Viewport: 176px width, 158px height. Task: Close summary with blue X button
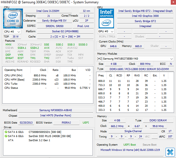pyautogui.click(x=170, y=152)
